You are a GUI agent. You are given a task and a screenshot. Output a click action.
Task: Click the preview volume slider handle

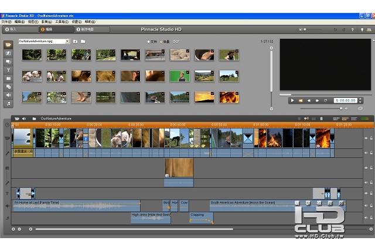click(x=340, y=108)
